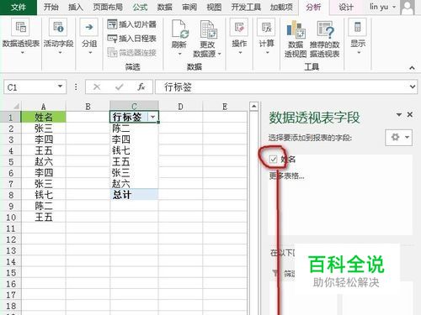This screenshot has width=421, height=315.
Task: Switch to the 审阅 (Review) tab
Action: tap(189, 7)
